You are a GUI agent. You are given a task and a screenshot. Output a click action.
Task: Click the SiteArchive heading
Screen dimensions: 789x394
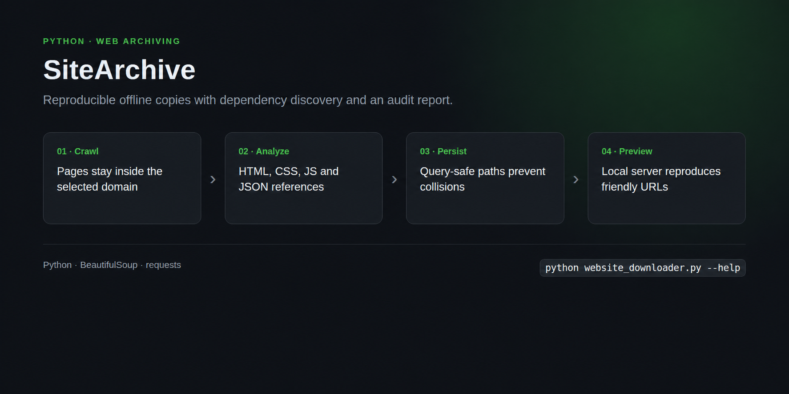[x=119, y=70]
